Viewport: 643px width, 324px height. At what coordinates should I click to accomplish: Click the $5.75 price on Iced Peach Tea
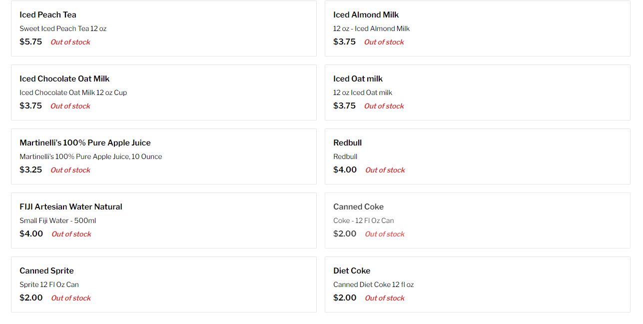31,42
